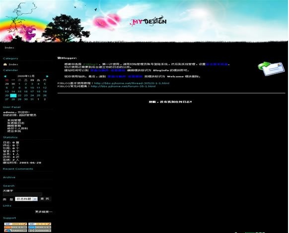289x233 pixels.
Task: Click the 查找 search button
Action: coord(45,199)
